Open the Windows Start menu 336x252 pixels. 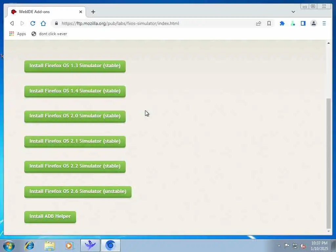coord(9,245)
